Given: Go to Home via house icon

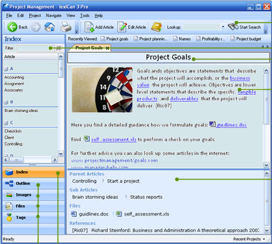Looking at the screenshot, I should point(50,27).
